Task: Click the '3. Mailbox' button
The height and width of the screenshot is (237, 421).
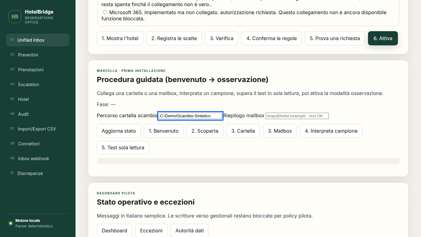Action: coord(280,131)
